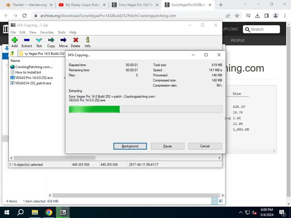Click the muted volume tray icon
This screenshot has width=291, height=218.
point(254,212)
